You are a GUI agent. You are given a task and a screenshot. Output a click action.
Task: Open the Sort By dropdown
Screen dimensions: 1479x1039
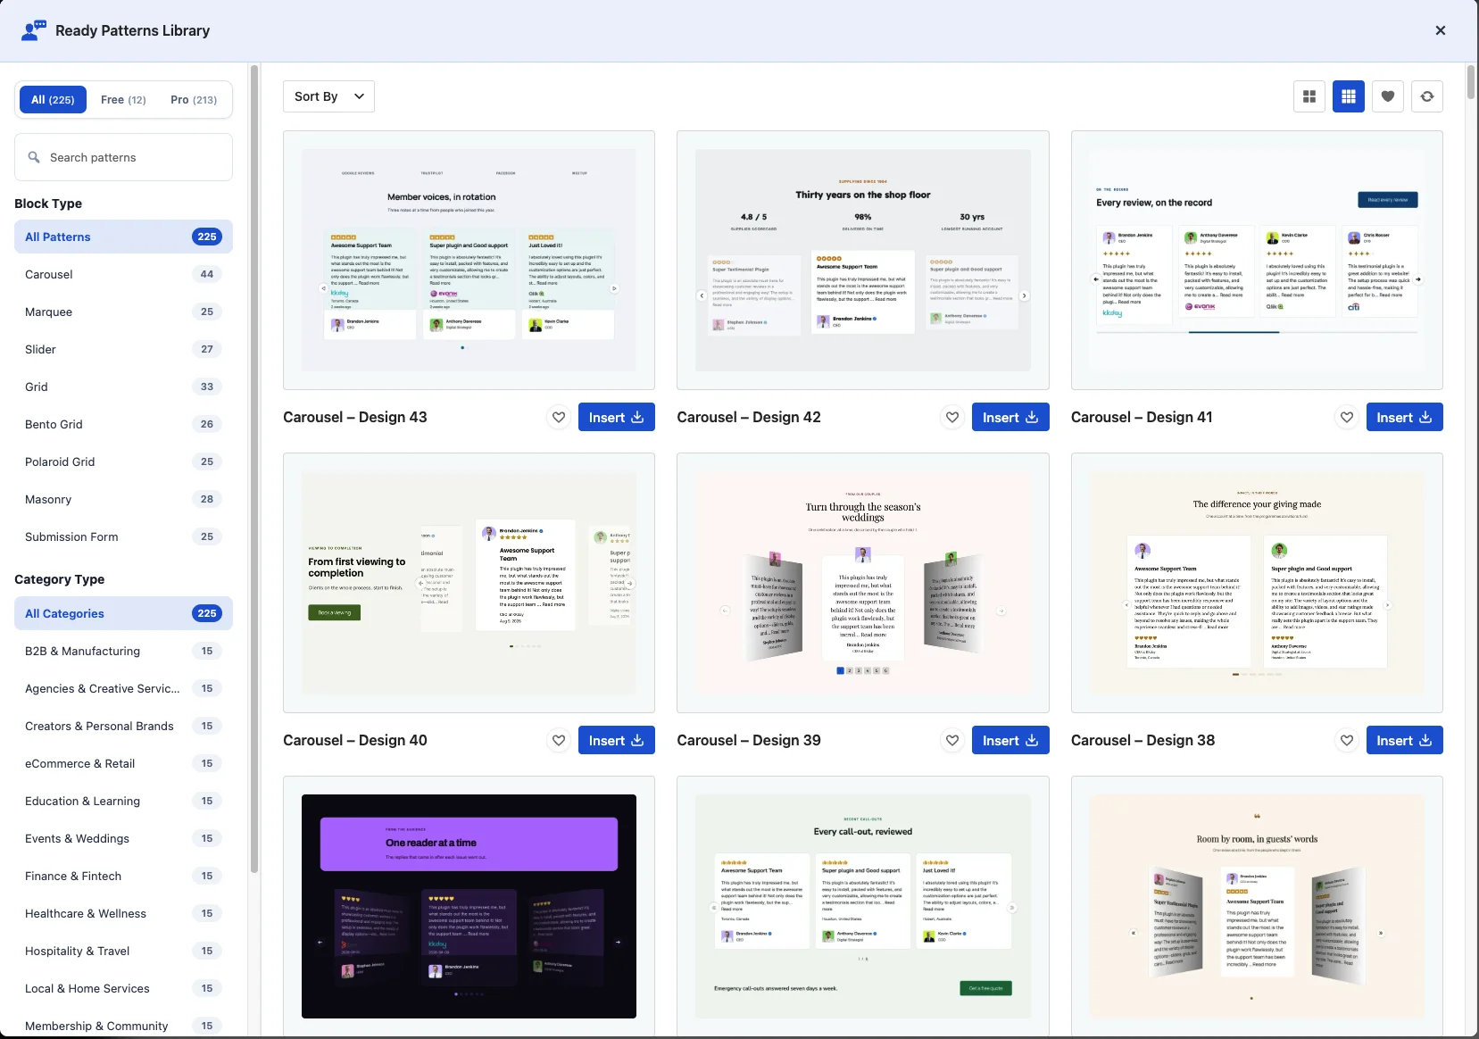pos(328,96)
